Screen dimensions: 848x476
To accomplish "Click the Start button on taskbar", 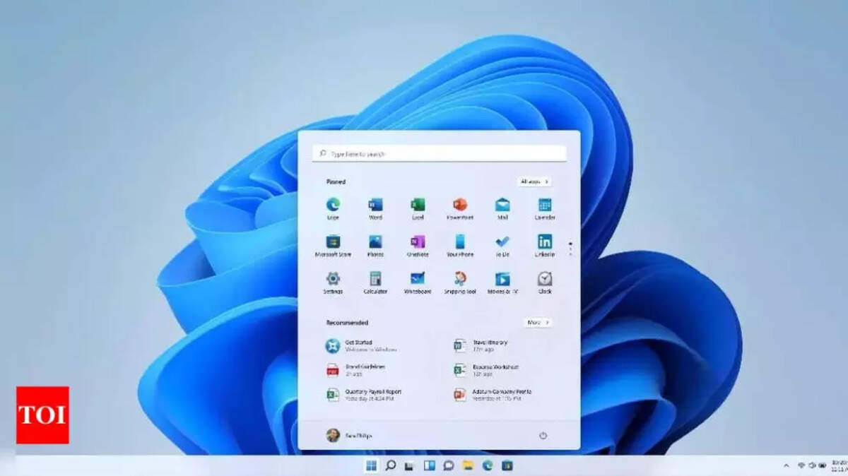I will 371,465.
